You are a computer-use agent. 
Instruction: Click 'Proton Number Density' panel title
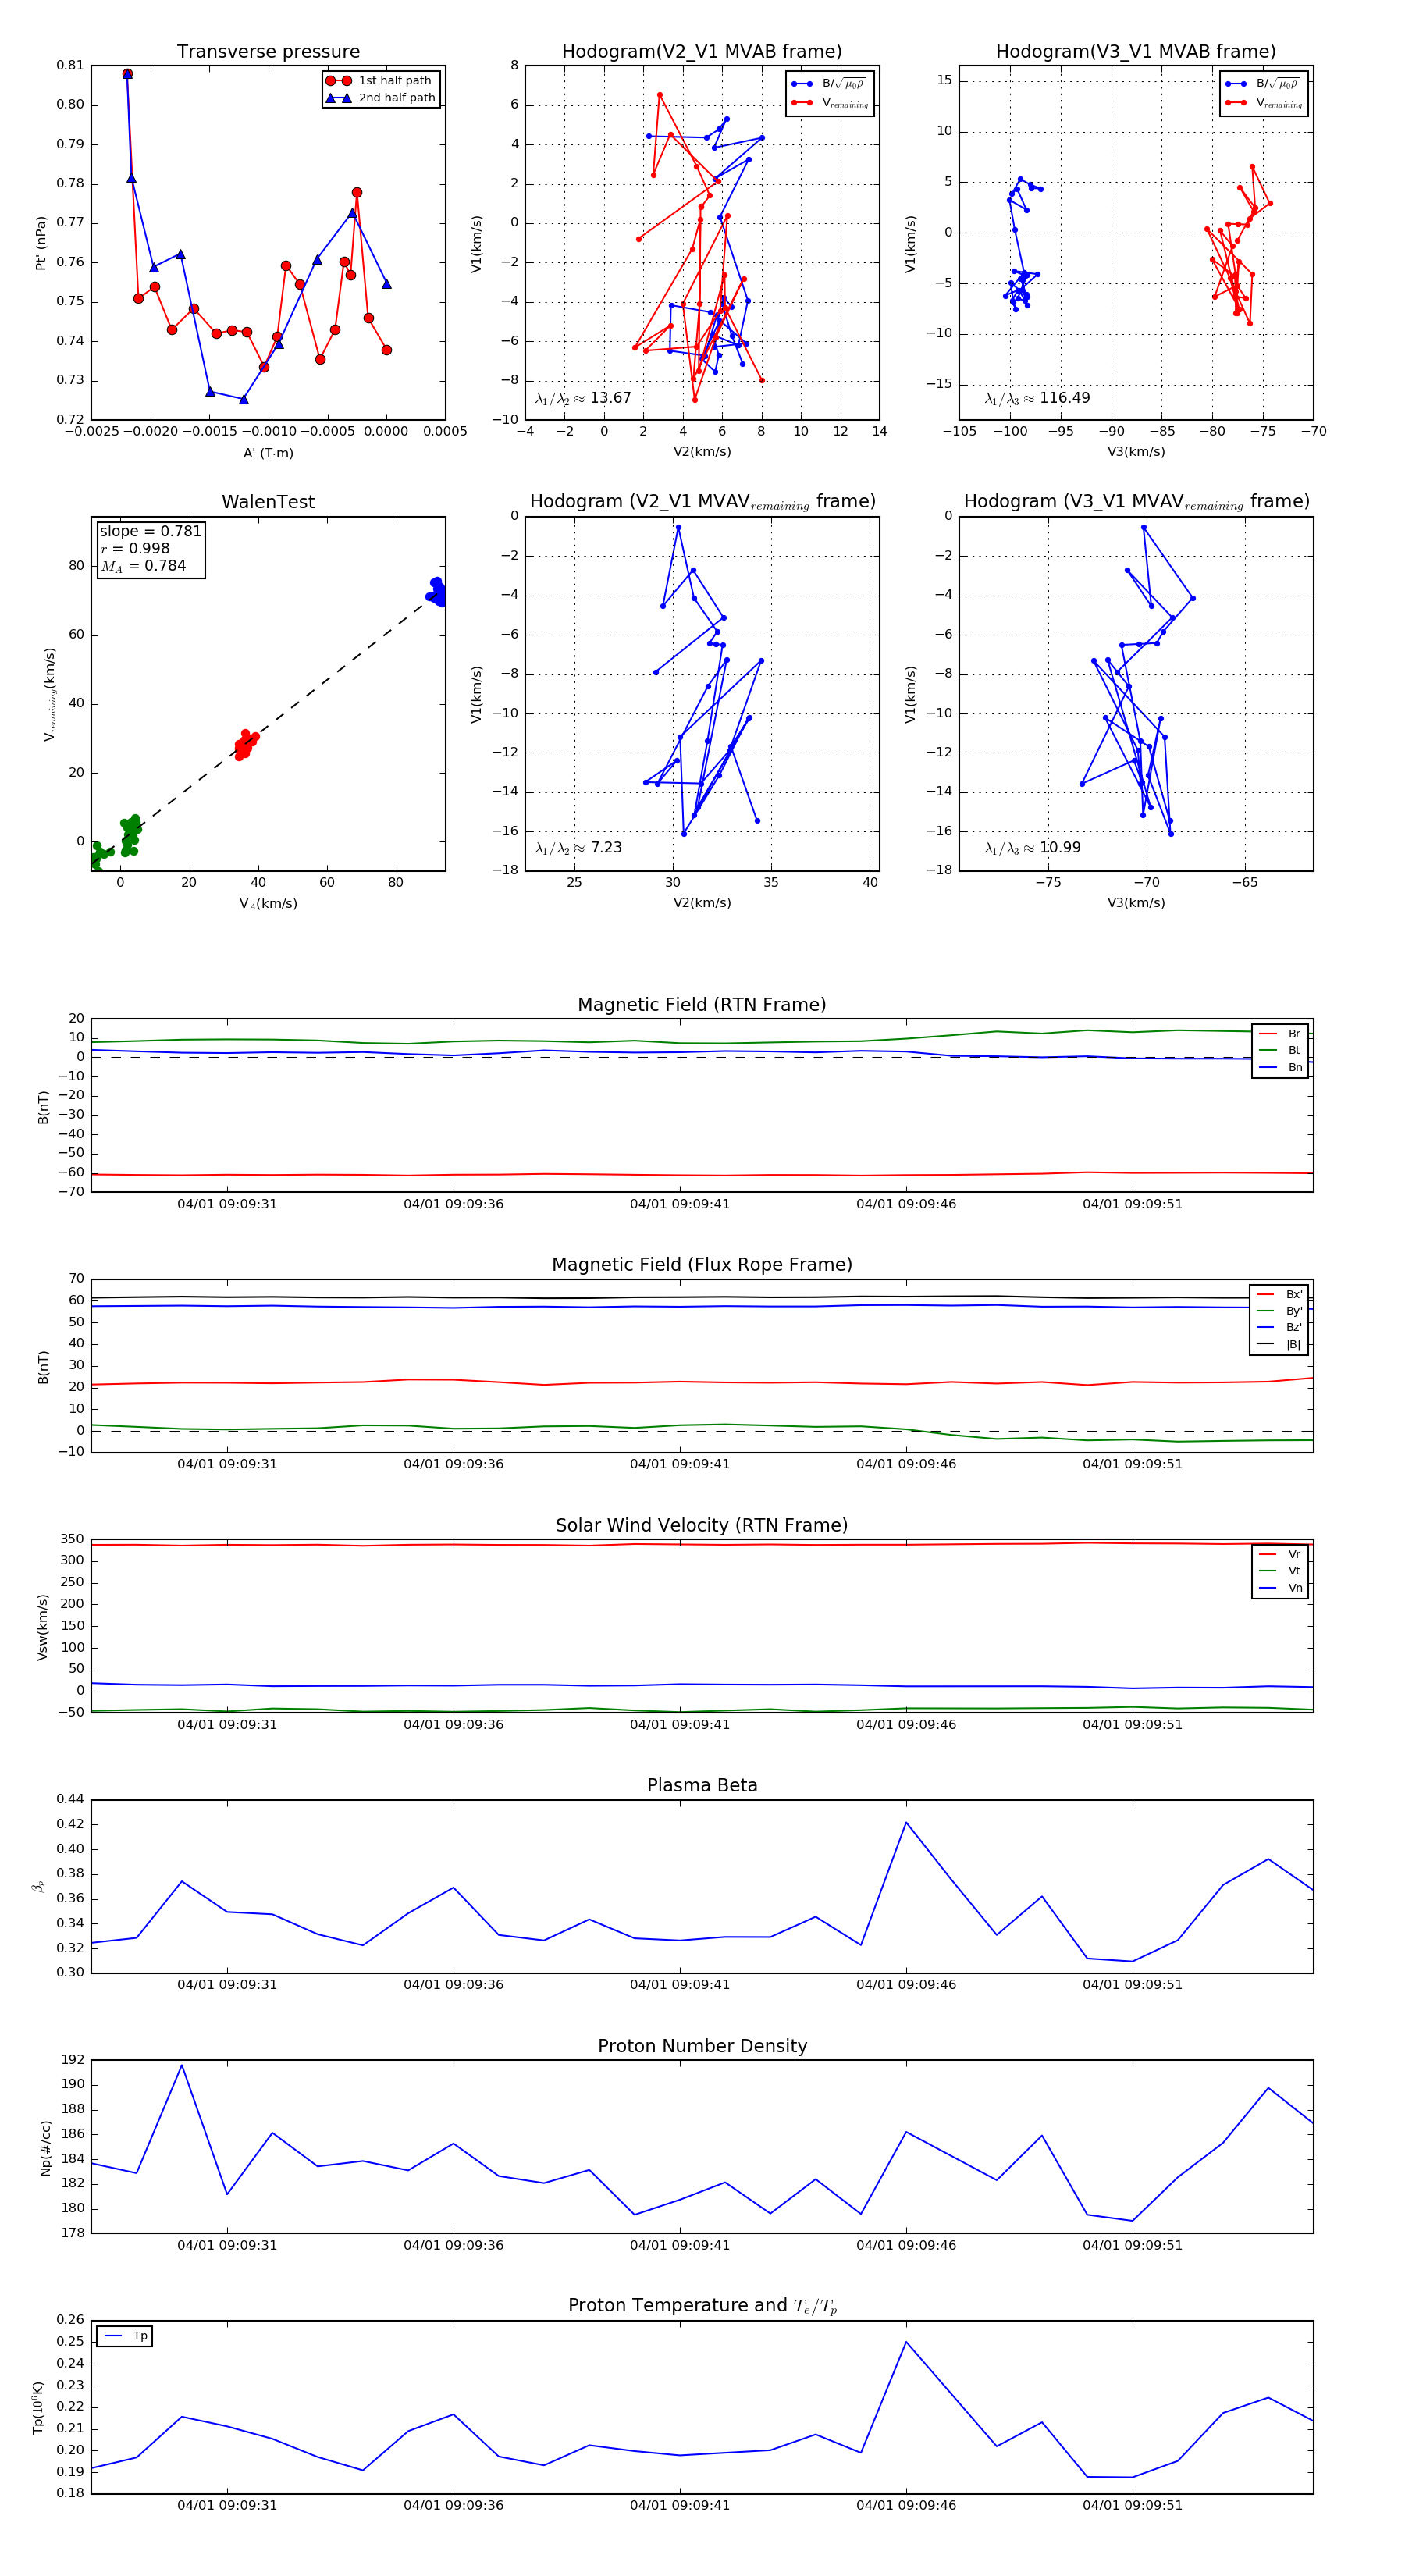click(702, 2046)
